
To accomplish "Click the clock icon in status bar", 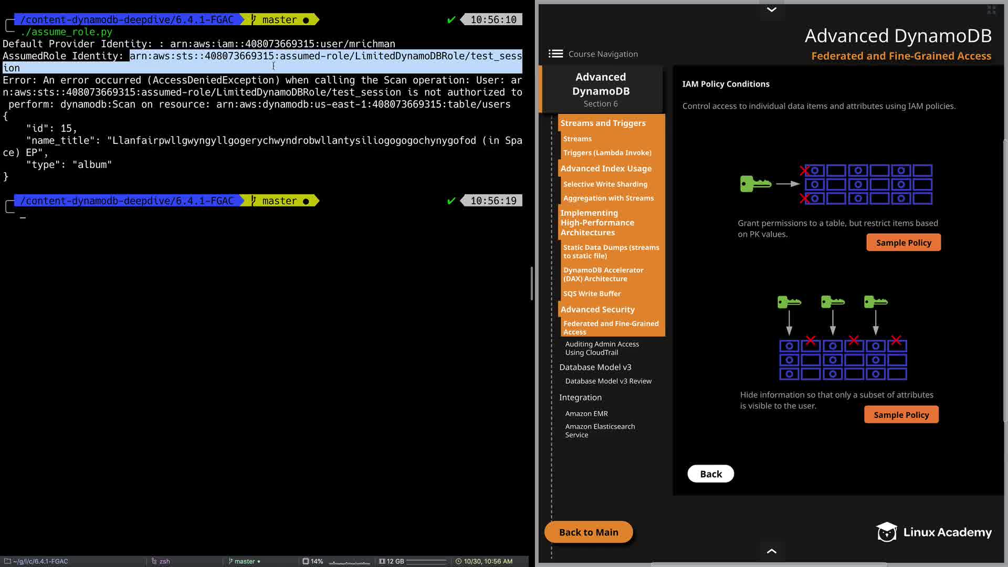I will (x=458, y=561).
